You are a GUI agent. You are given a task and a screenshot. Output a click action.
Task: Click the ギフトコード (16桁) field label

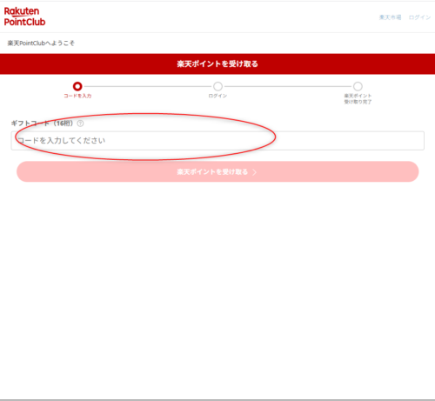pos(42,124)
